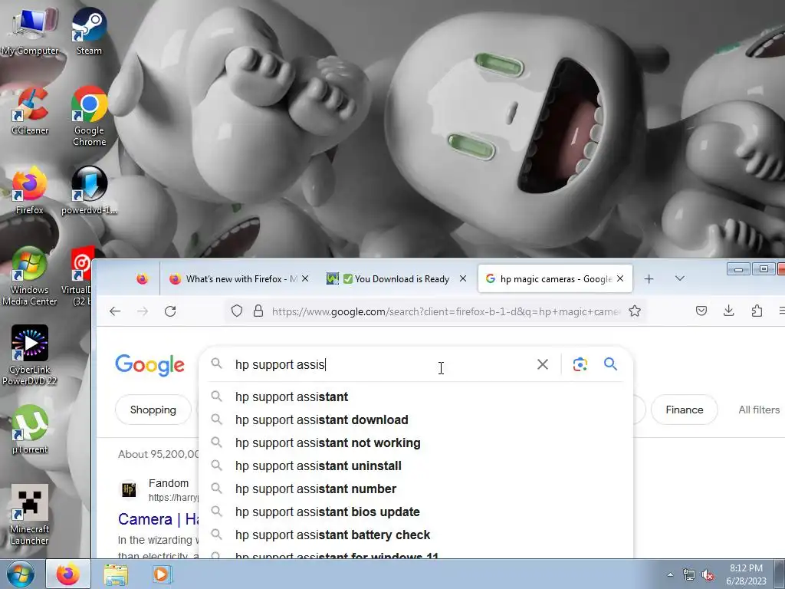Screen dimensions: 785x589
Task: Open the clock showing 8:12 PM
Action: click(746, 574)
